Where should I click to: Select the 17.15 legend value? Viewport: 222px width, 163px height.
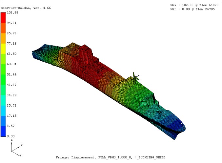click(x=11, y=116)
